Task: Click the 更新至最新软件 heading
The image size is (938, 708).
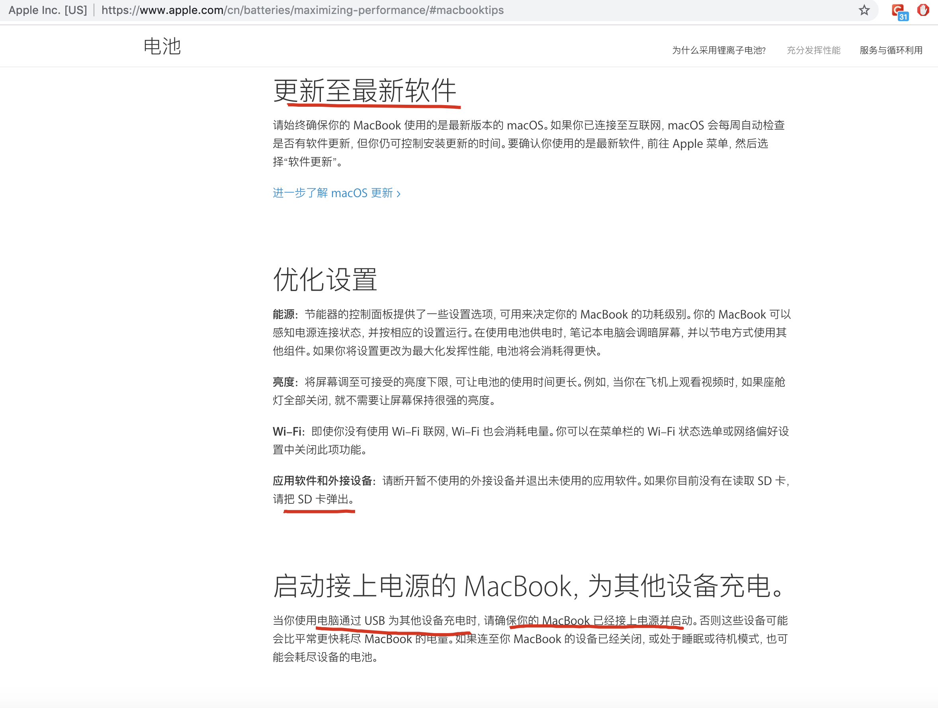Action: tap(365, 91)
